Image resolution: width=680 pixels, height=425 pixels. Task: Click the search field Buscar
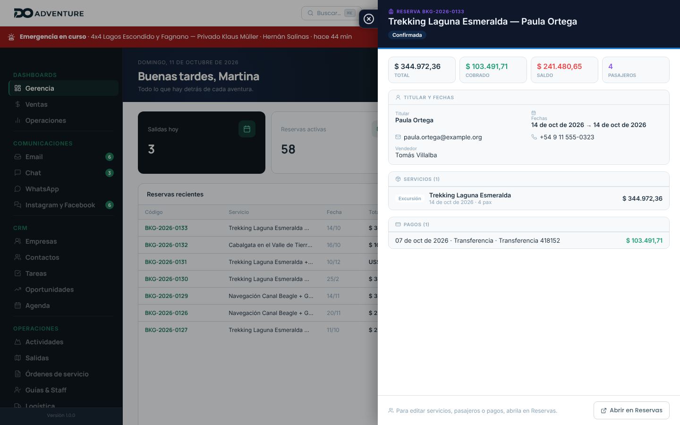[x=331, y=13]
